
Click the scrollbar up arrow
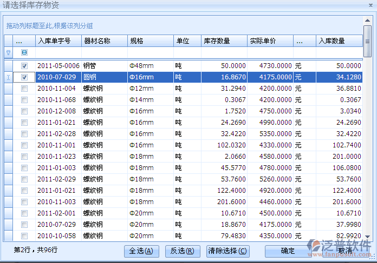click(367, 20)
